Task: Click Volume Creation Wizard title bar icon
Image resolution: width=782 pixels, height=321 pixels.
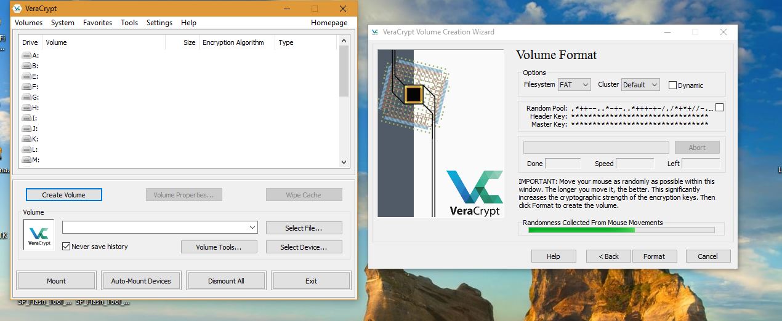Action: click(x=374, y=32)
